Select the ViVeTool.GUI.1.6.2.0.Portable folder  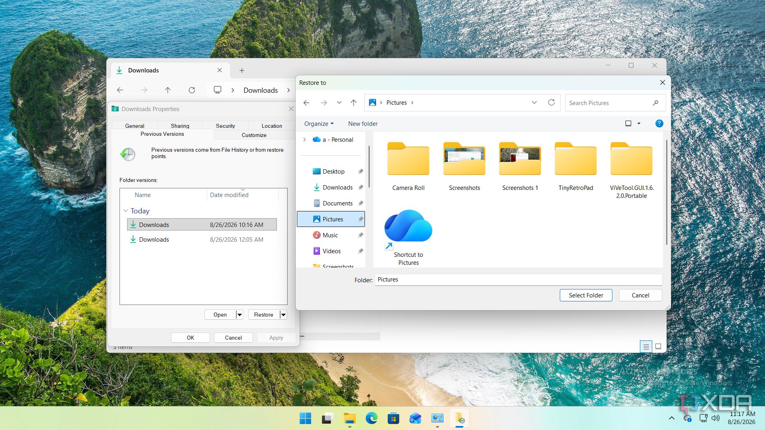click(x=632, y=170)
